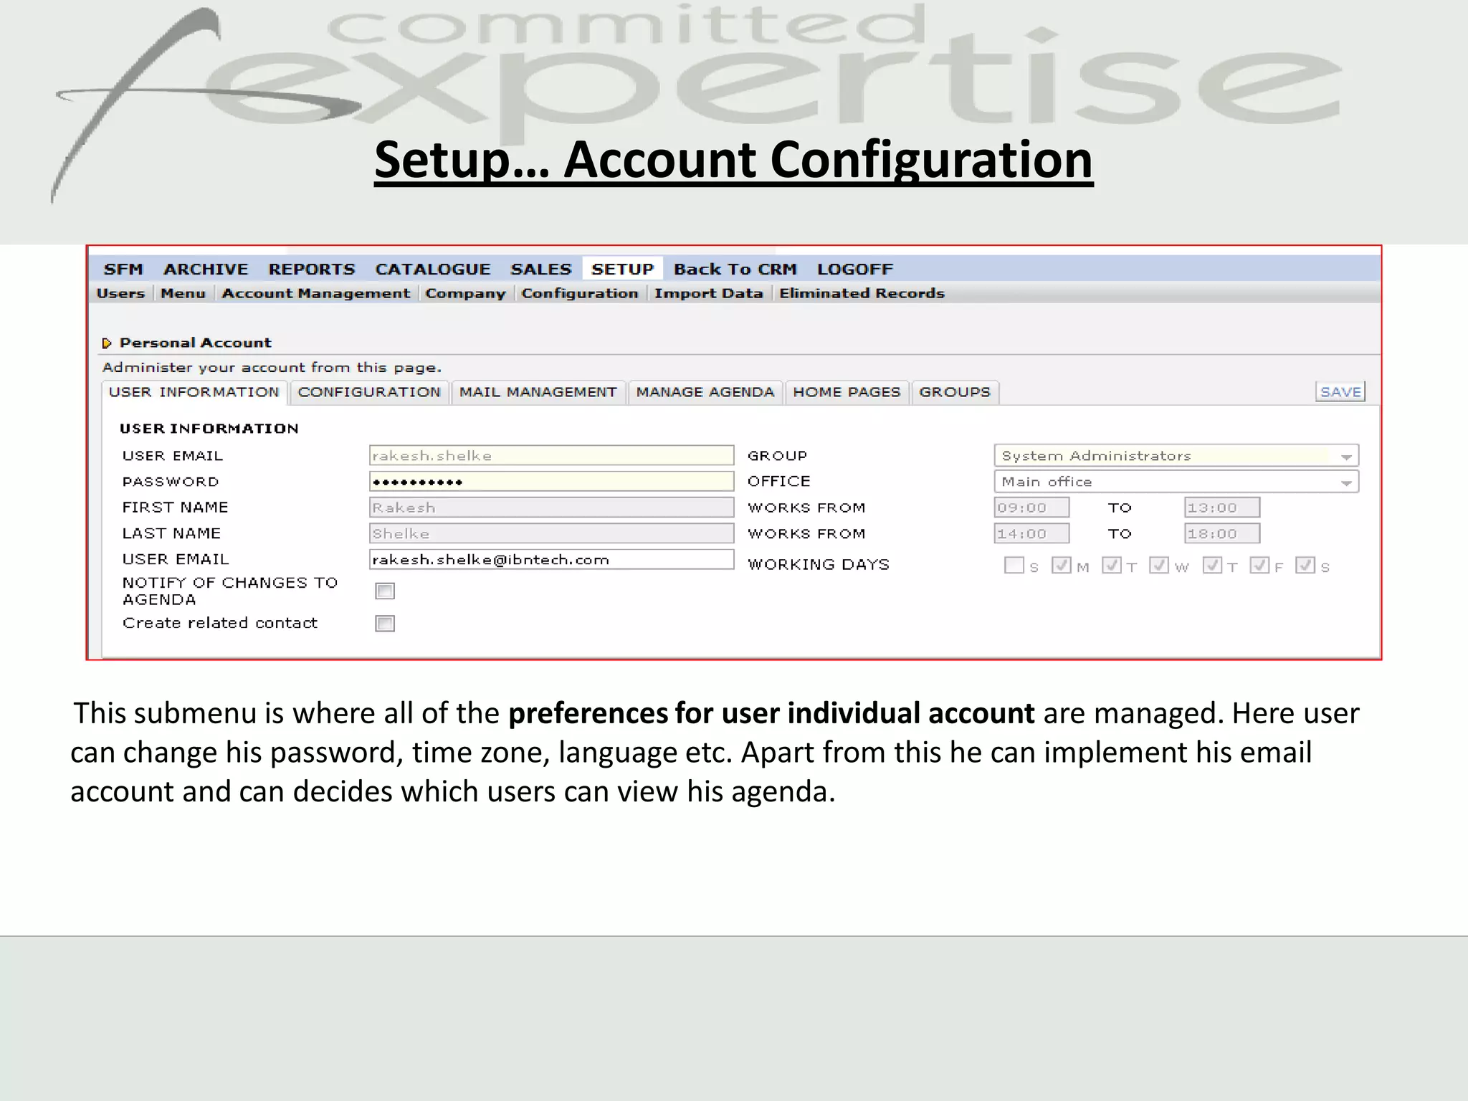Toggle Sunday working day checkbox
Image resolution: width=1468 pixels, height=1101 pixels.
[x=1014, y=566]
